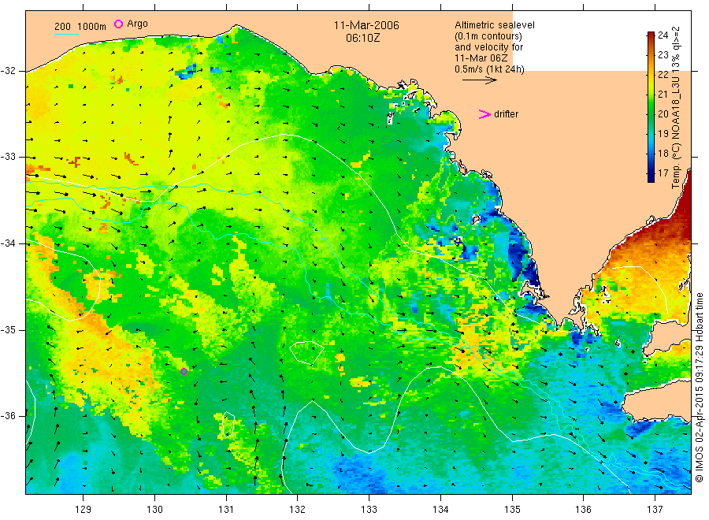Screen dimensions: 709x520
Task: Click the temperature color bar
Action: tap(651, 106)
